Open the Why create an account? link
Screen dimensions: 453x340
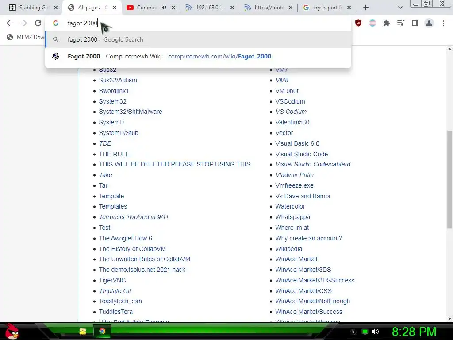pyautogui.click(x=308, y=238)
